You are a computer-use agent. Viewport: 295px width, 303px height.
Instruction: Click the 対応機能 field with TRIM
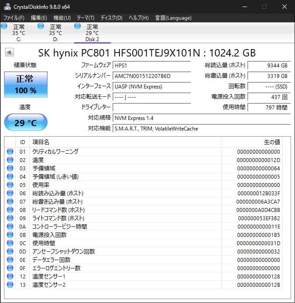201,128
